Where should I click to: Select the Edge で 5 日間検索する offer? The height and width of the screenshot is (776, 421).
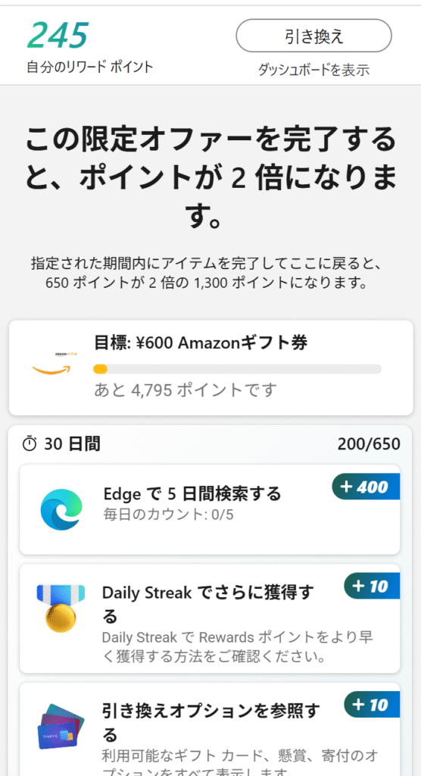[x=210, y=509]
